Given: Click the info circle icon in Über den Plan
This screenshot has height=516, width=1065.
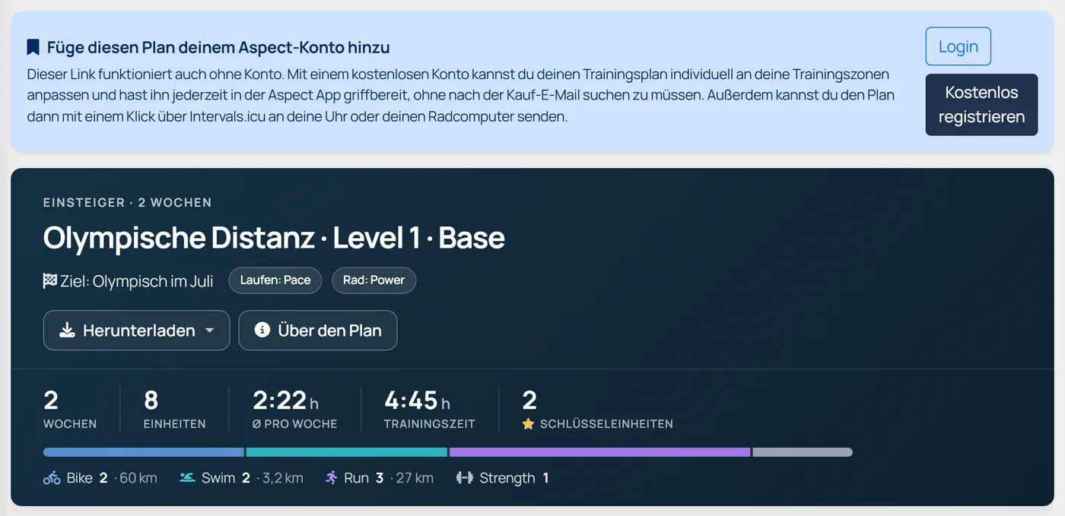Looking at the screenshot, I should tap(262, 330).
